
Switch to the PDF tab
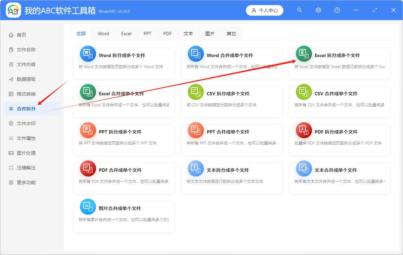click(167, 34)
